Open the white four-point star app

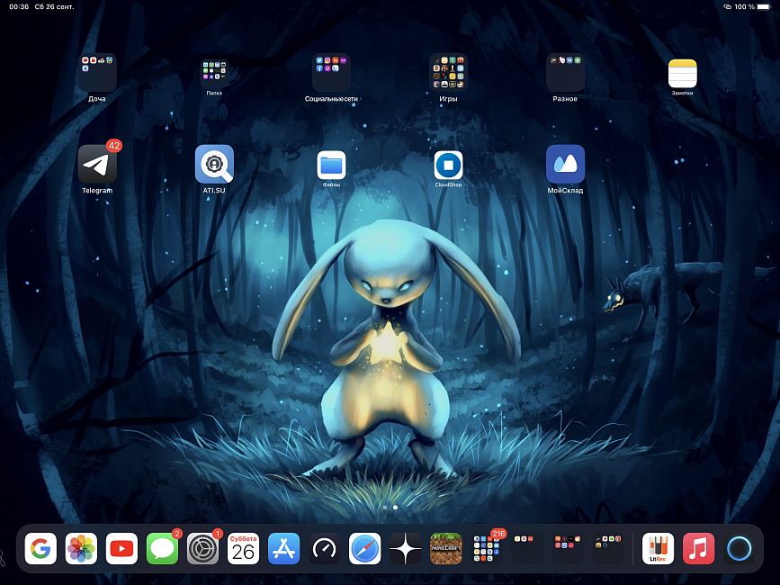[x=406, y=549]
